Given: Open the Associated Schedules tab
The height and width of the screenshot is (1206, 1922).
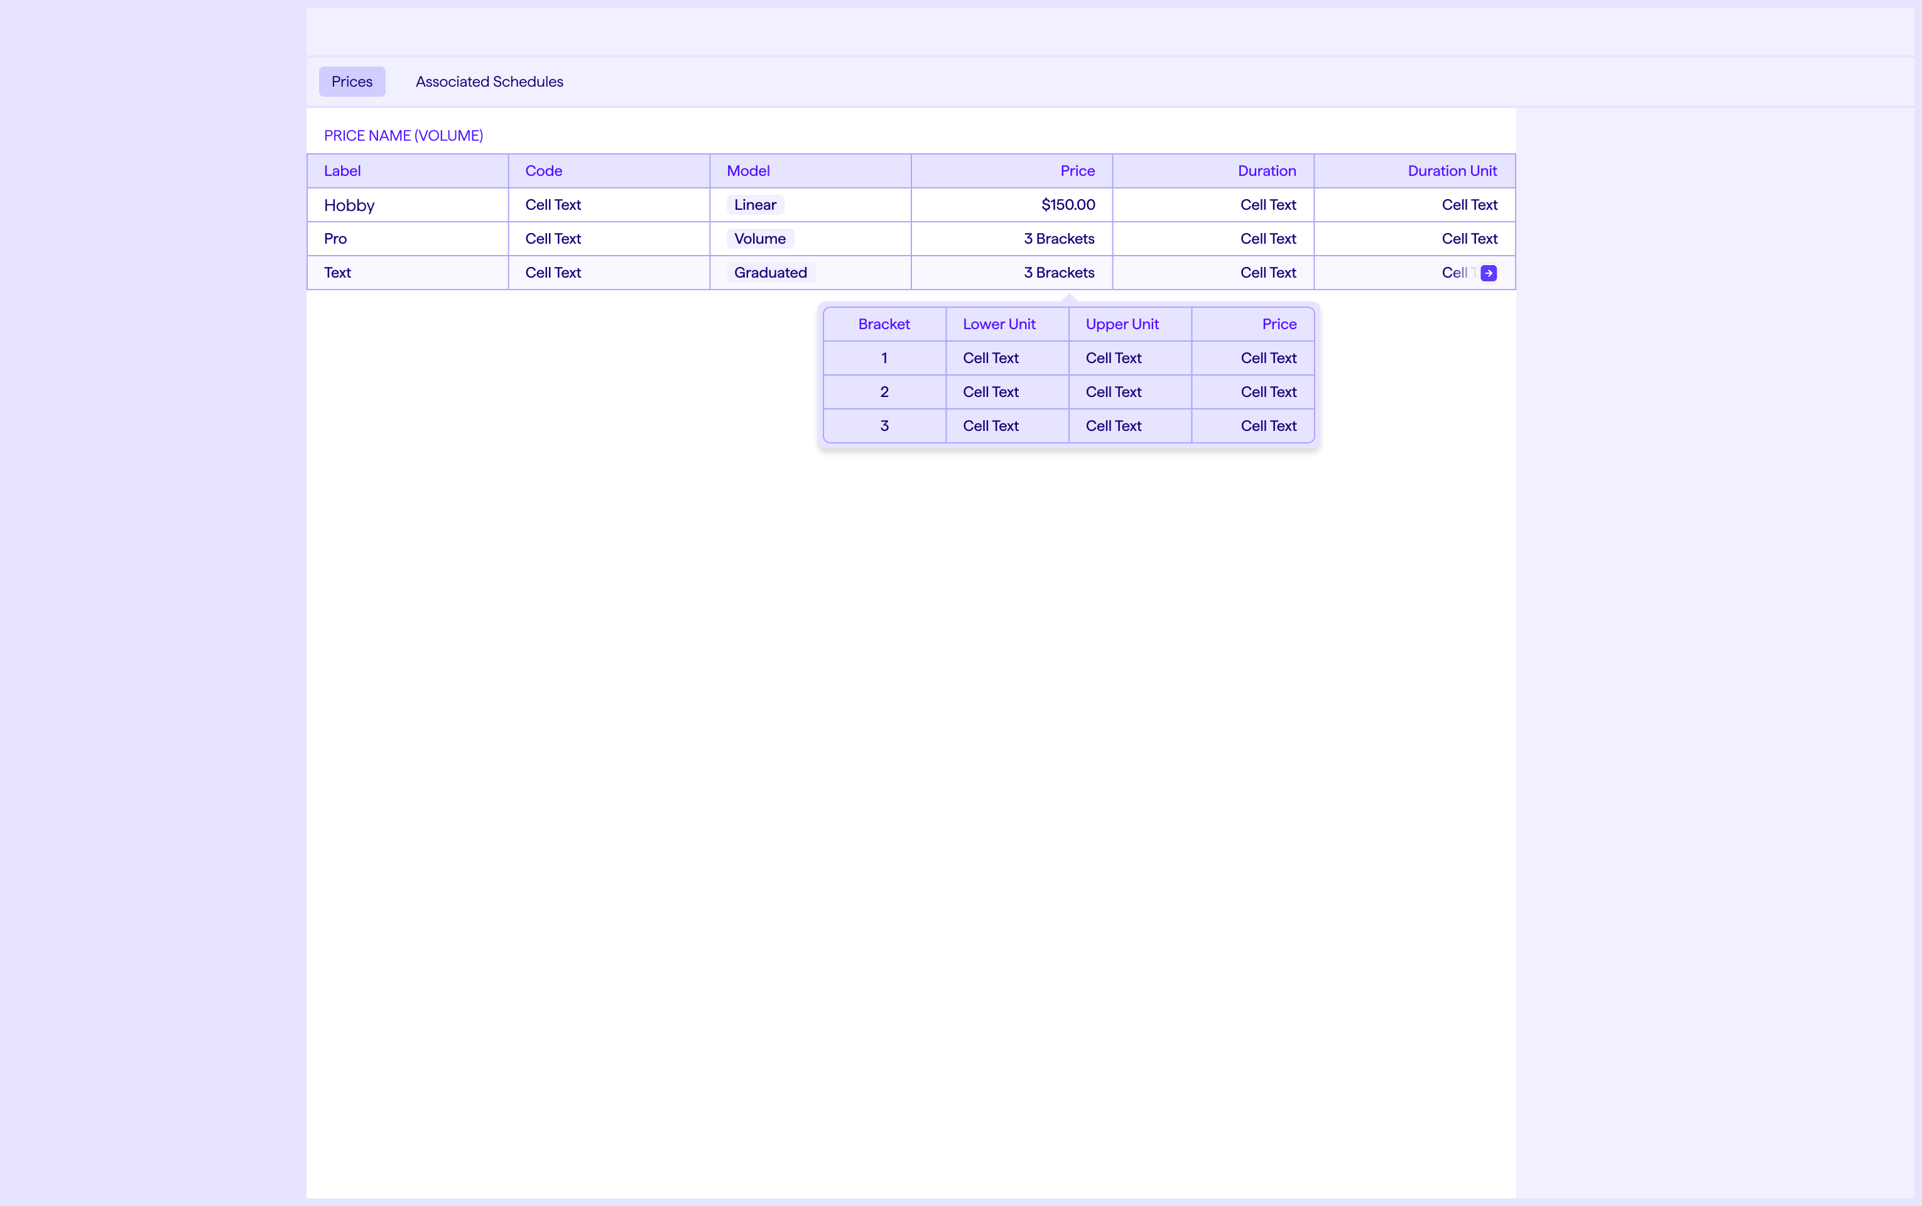Looking at the screenshot, I should point(489,82).
